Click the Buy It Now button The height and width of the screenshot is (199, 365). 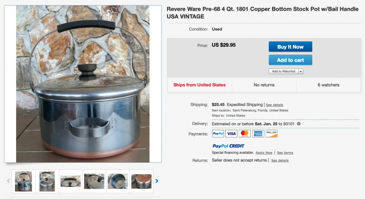point(290,47)
